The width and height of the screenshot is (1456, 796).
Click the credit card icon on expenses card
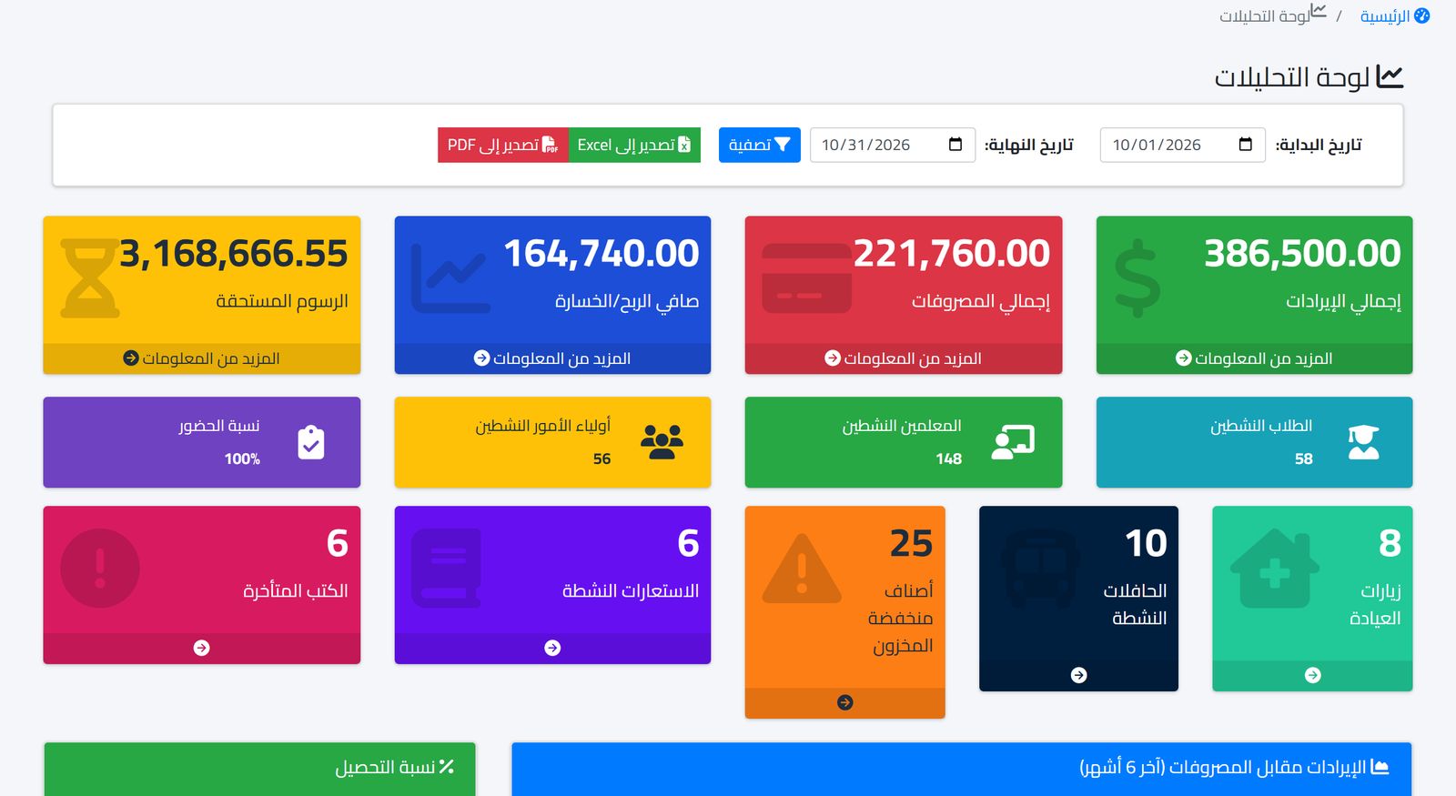[x=806, y=278]
